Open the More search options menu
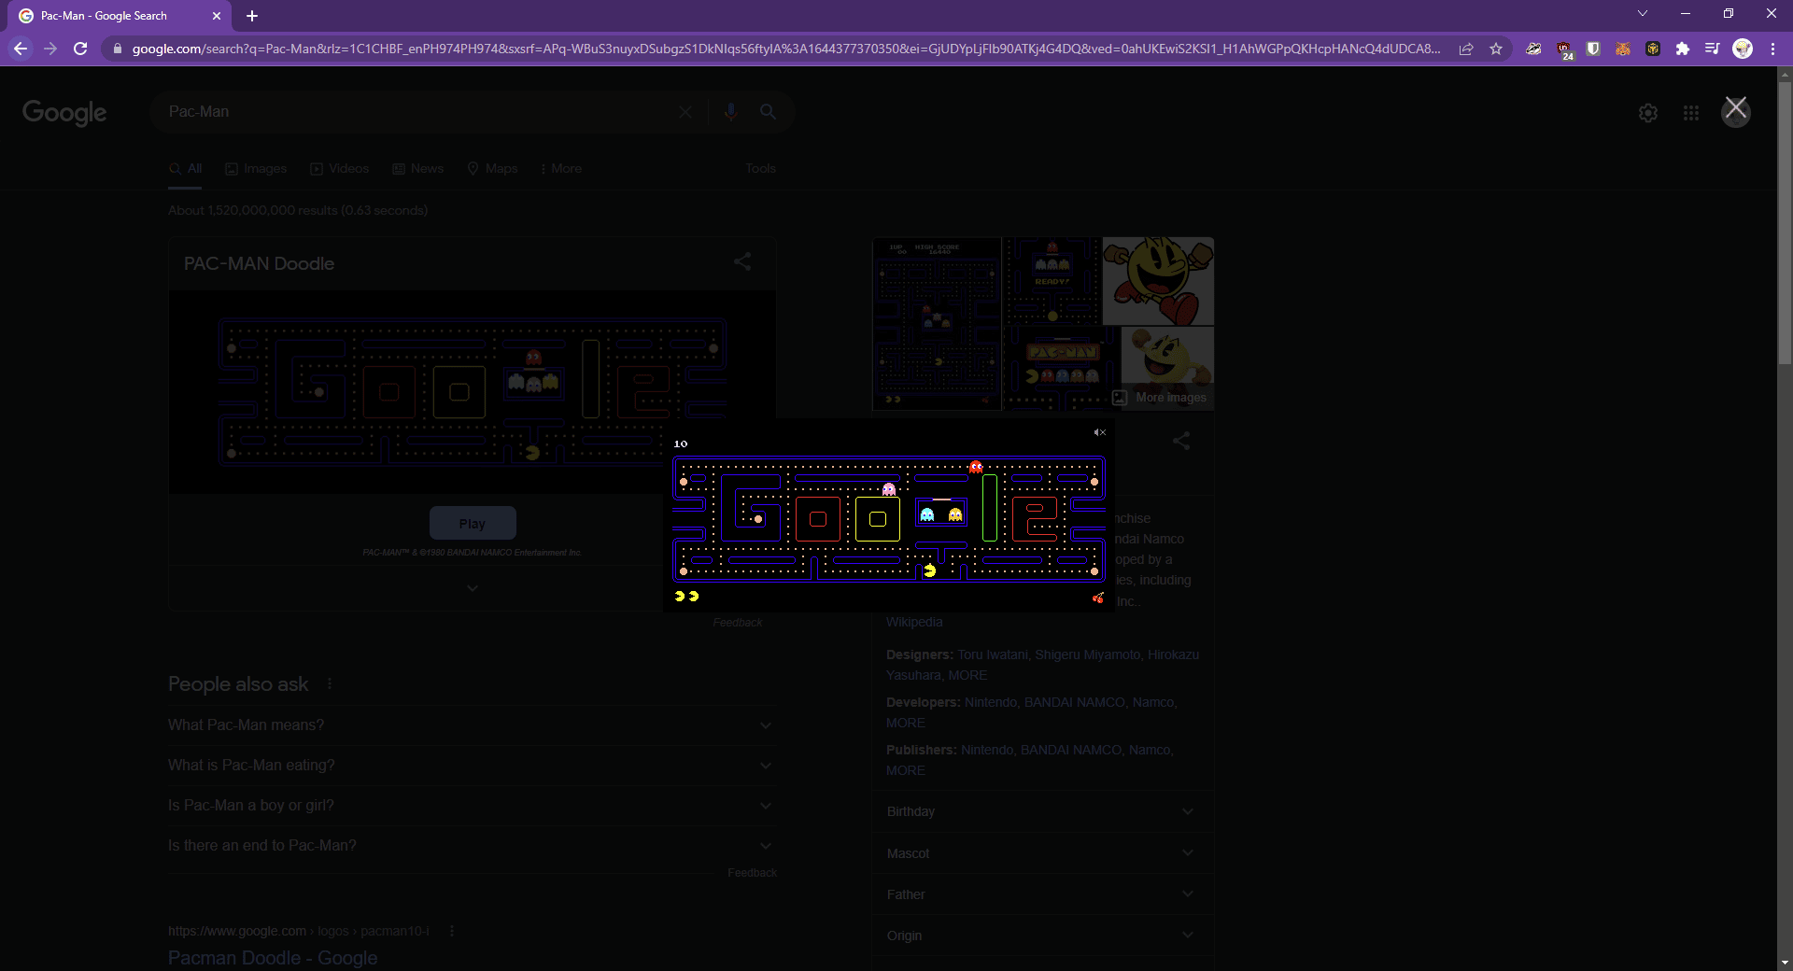Image resolution: width=1793 pixels, height=971 pixels. click(x=560, y=169)
